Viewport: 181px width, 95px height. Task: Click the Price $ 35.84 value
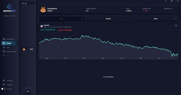click(129, 11)
